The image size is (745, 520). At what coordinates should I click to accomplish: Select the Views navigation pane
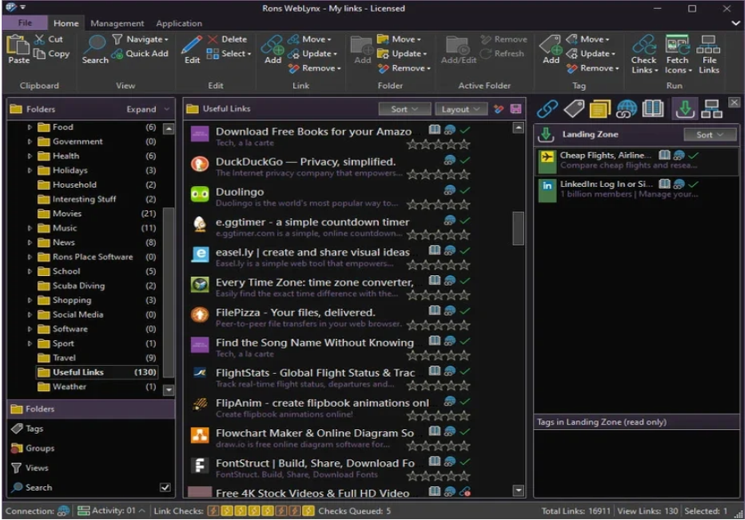[x=90, y=467]
